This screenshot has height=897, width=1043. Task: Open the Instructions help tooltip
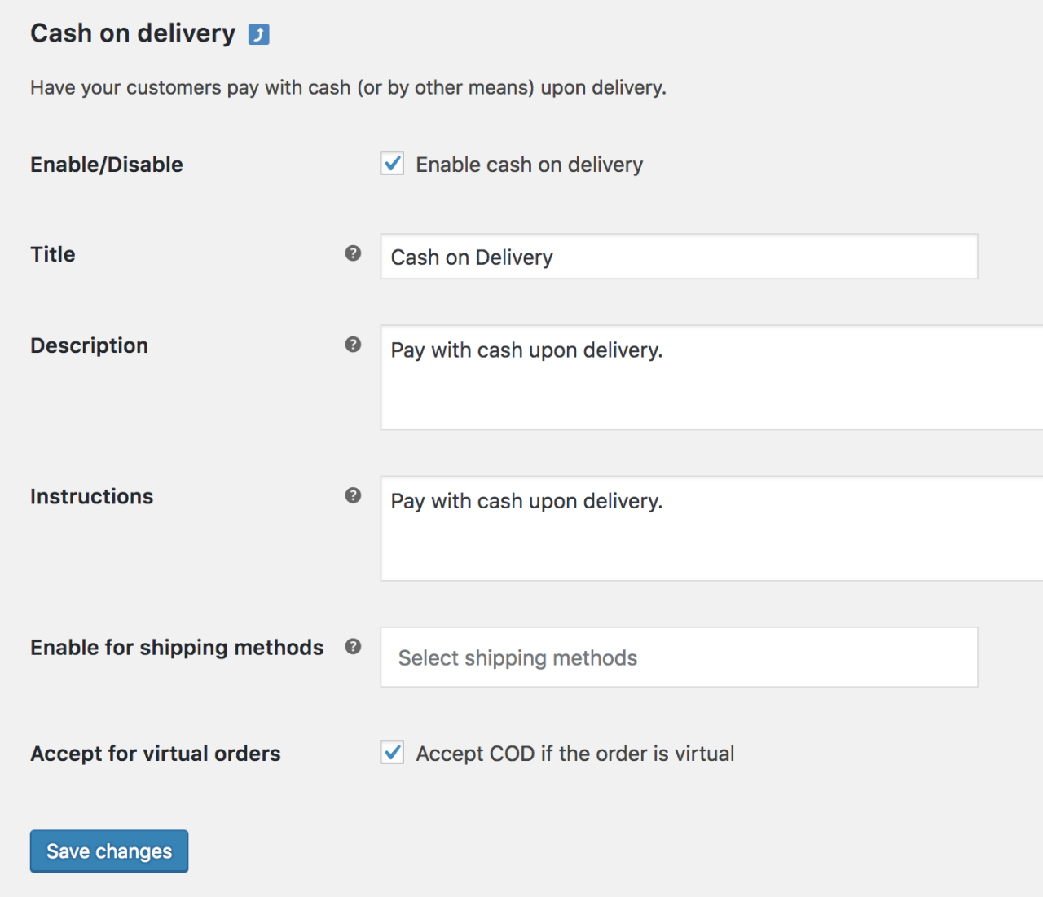coord(353,495)
